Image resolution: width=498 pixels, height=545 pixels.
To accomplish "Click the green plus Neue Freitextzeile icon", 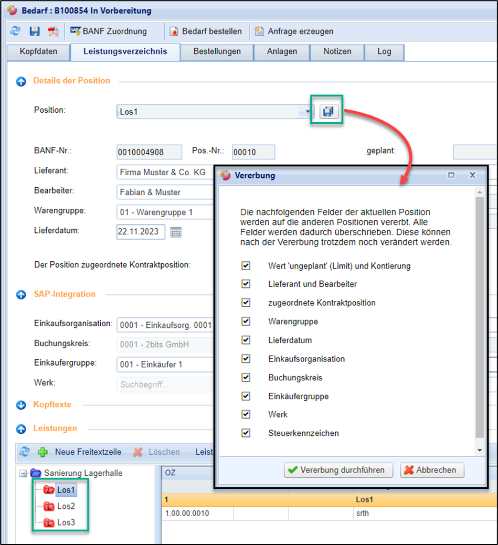I will 43,452.
